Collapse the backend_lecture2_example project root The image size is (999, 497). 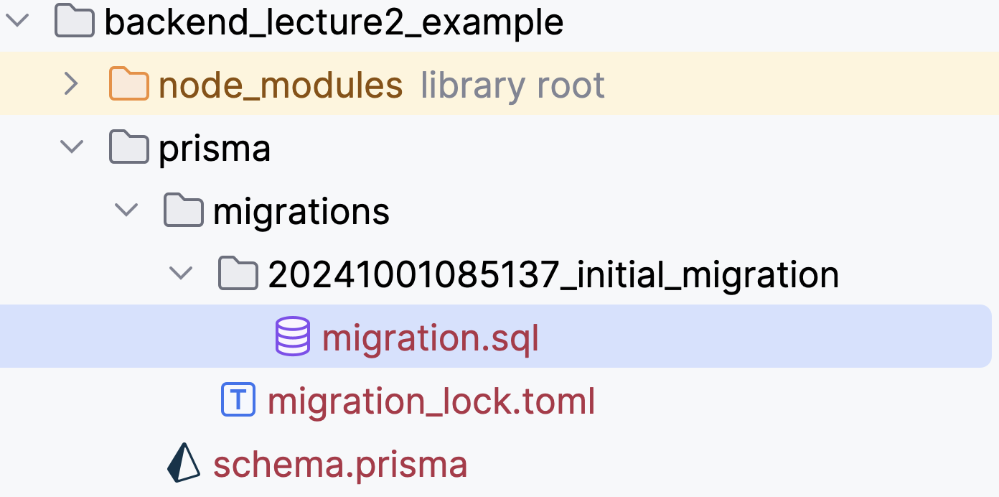coord(17,21)
